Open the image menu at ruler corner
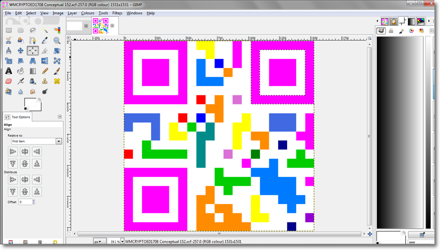This screenshot has height=251, width=441. click(x=69, y=38)
